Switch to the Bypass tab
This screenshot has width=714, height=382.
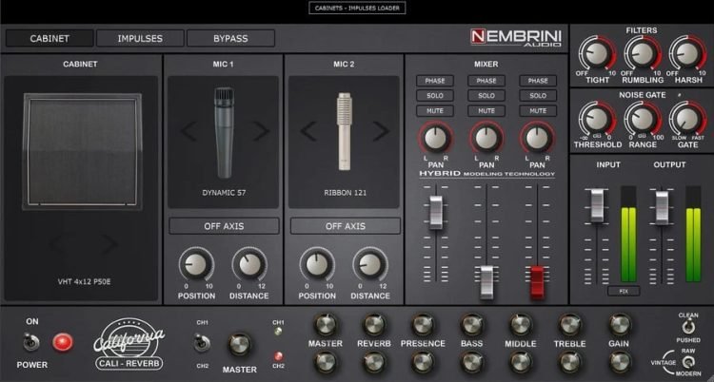coord(230,38)
